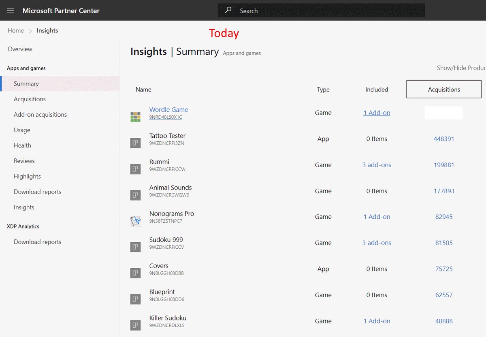Screen dimensions: 486x337
Task: Open the Wordle Game product link
Action: (168, 109)
